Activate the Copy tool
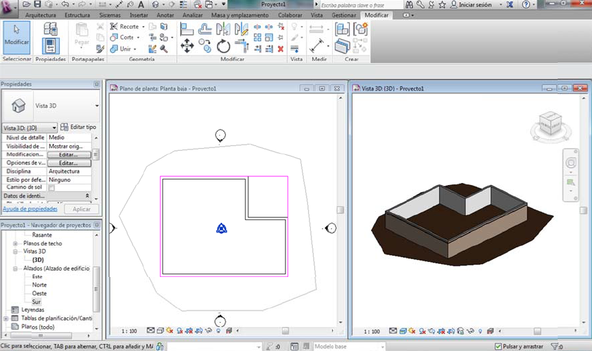The width and height of the screenshot is (592, 351). pyautogui.click(x=205, y=46)
